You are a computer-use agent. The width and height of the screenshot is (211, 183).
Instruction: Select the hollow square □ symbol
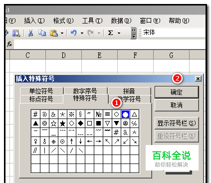(x=89, y=123)
